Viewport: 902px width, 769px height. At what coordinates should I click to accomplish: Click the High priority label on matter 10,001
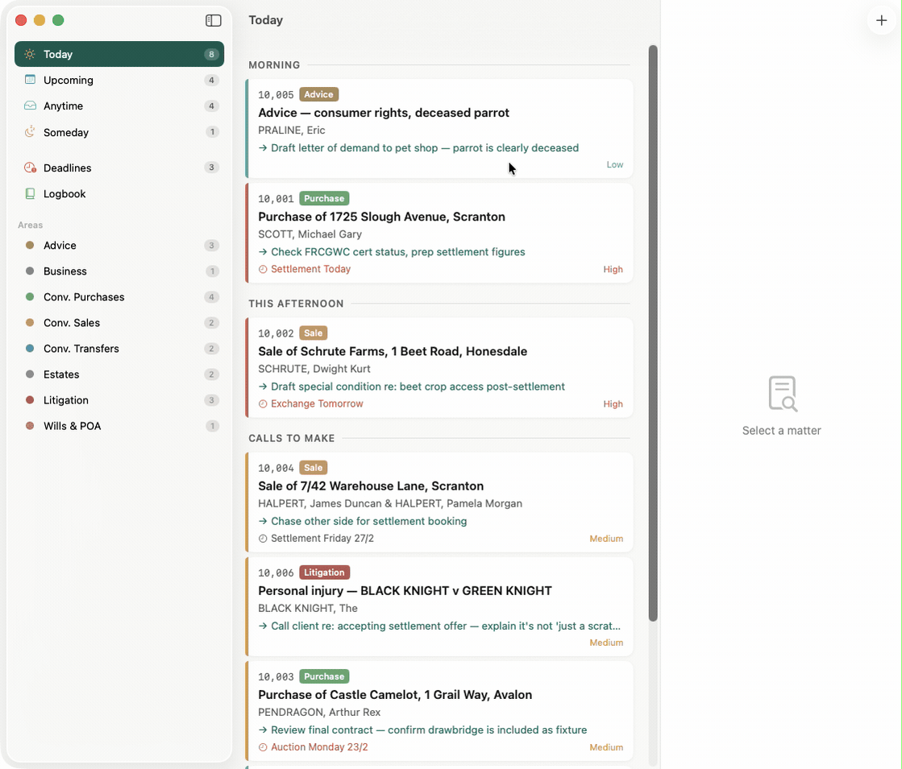tap(613, 269)
